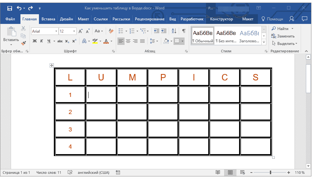
Task: Toggle italic (К) formatting
Action: (42, 41)
